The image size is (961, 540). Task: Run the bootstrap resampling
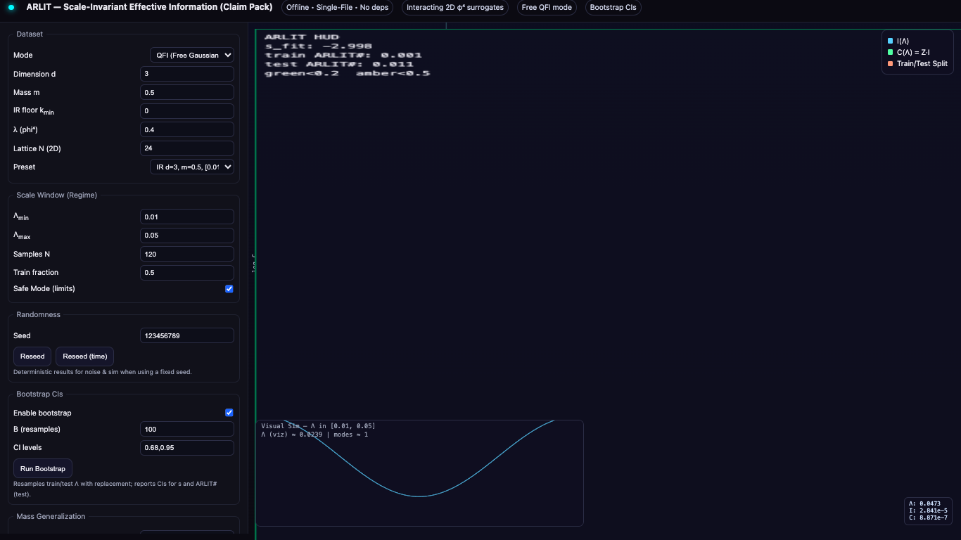43,469
